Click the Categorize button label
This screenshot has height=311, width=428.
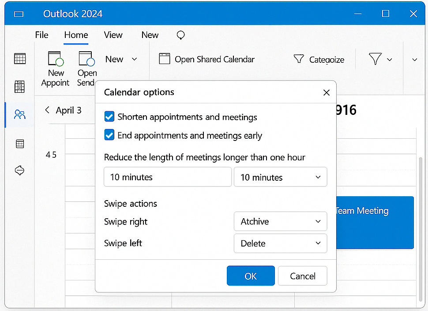(327, 60)
